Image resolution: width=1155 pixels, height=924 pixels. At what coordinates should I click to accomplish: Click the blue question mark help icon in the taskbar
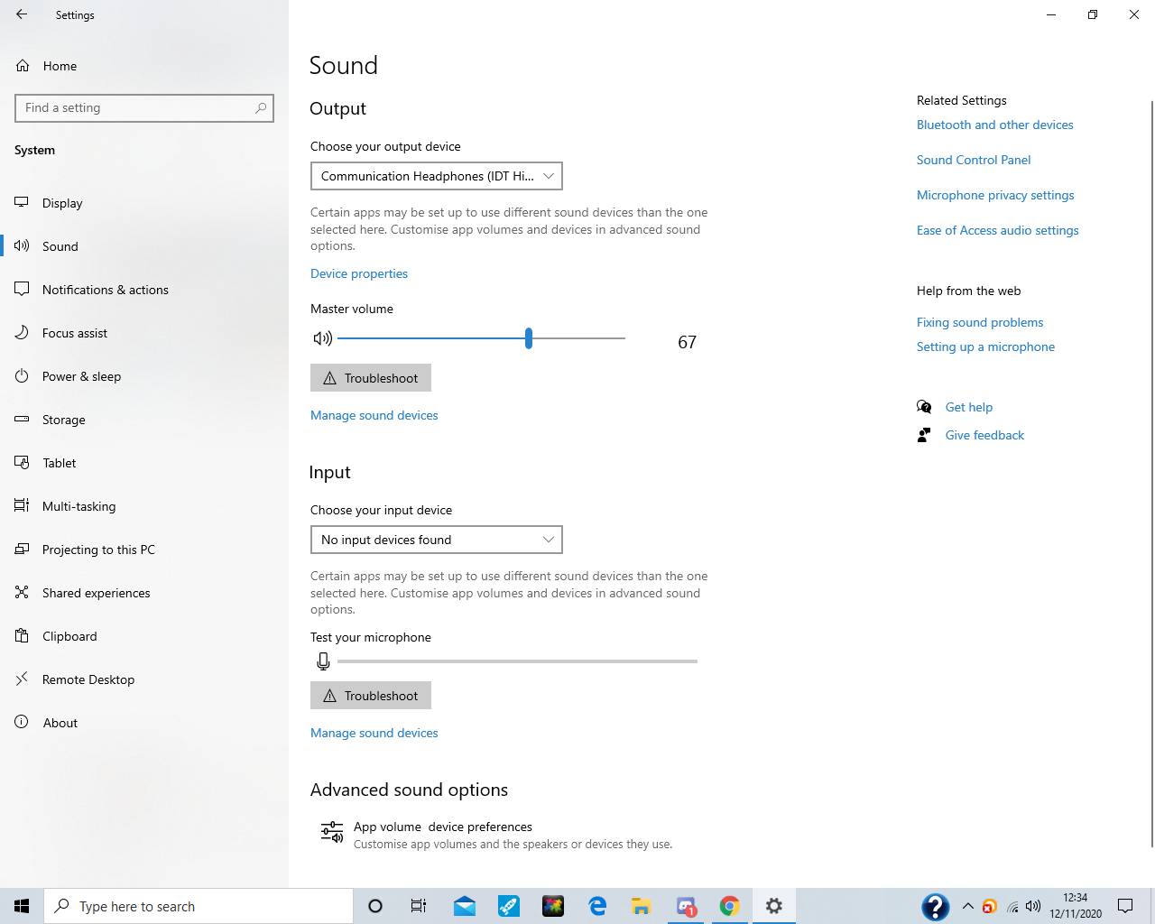pos(936,906)
